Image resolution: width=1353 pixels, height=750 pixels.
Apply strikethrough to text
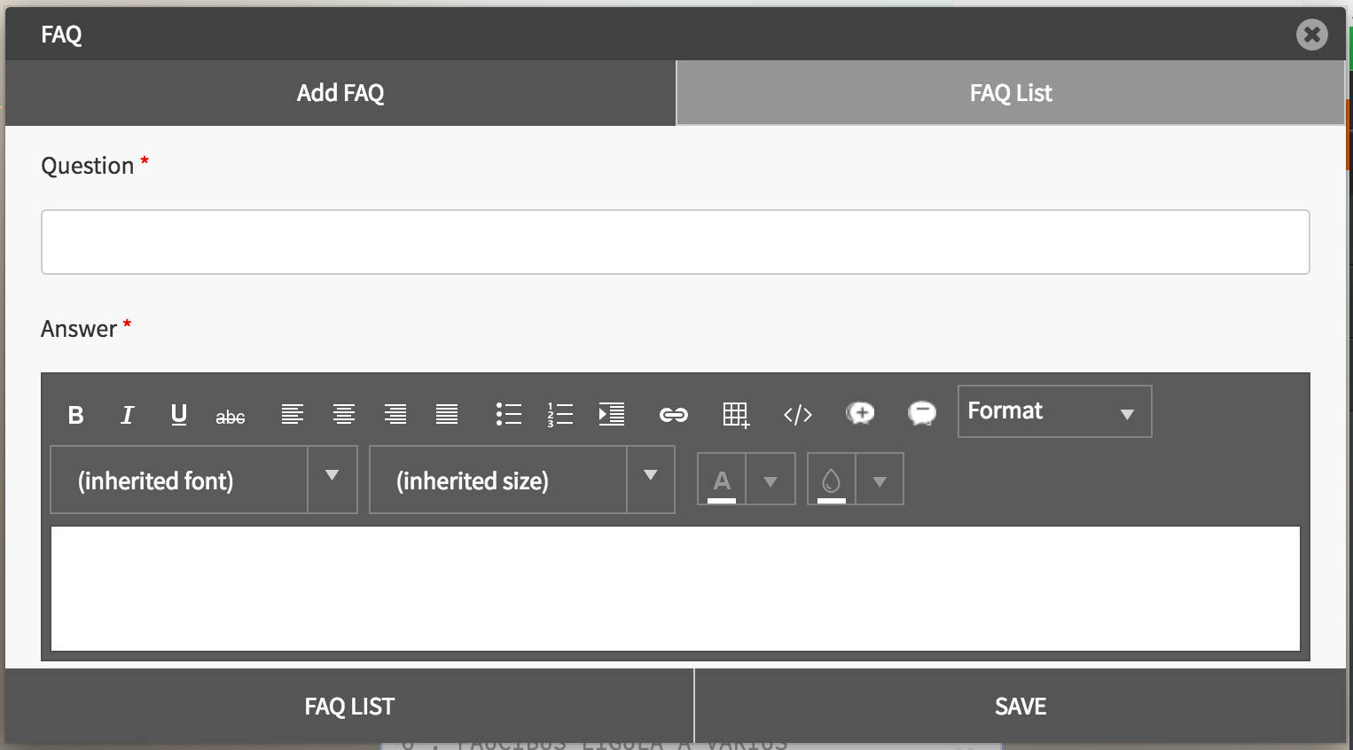click(x=231, y=417)
